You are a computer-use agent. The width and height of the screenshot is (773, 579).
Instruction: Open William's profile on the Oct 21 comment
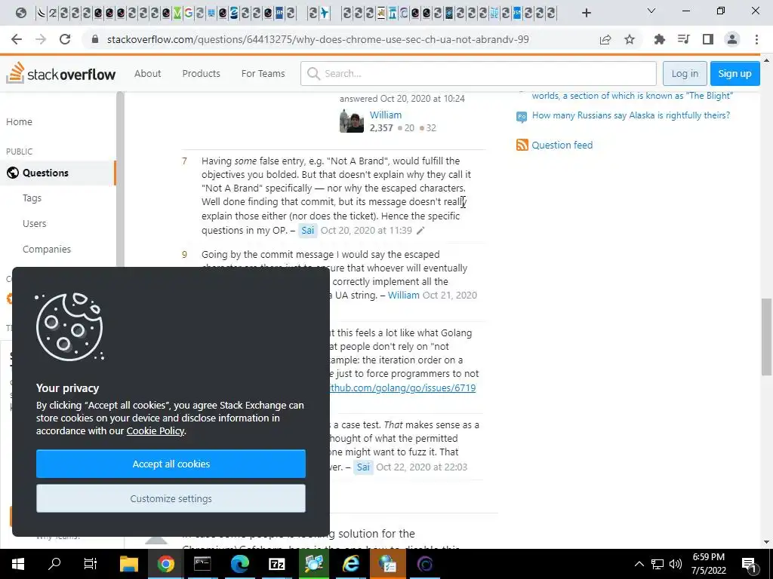click(x=403, y=295)
